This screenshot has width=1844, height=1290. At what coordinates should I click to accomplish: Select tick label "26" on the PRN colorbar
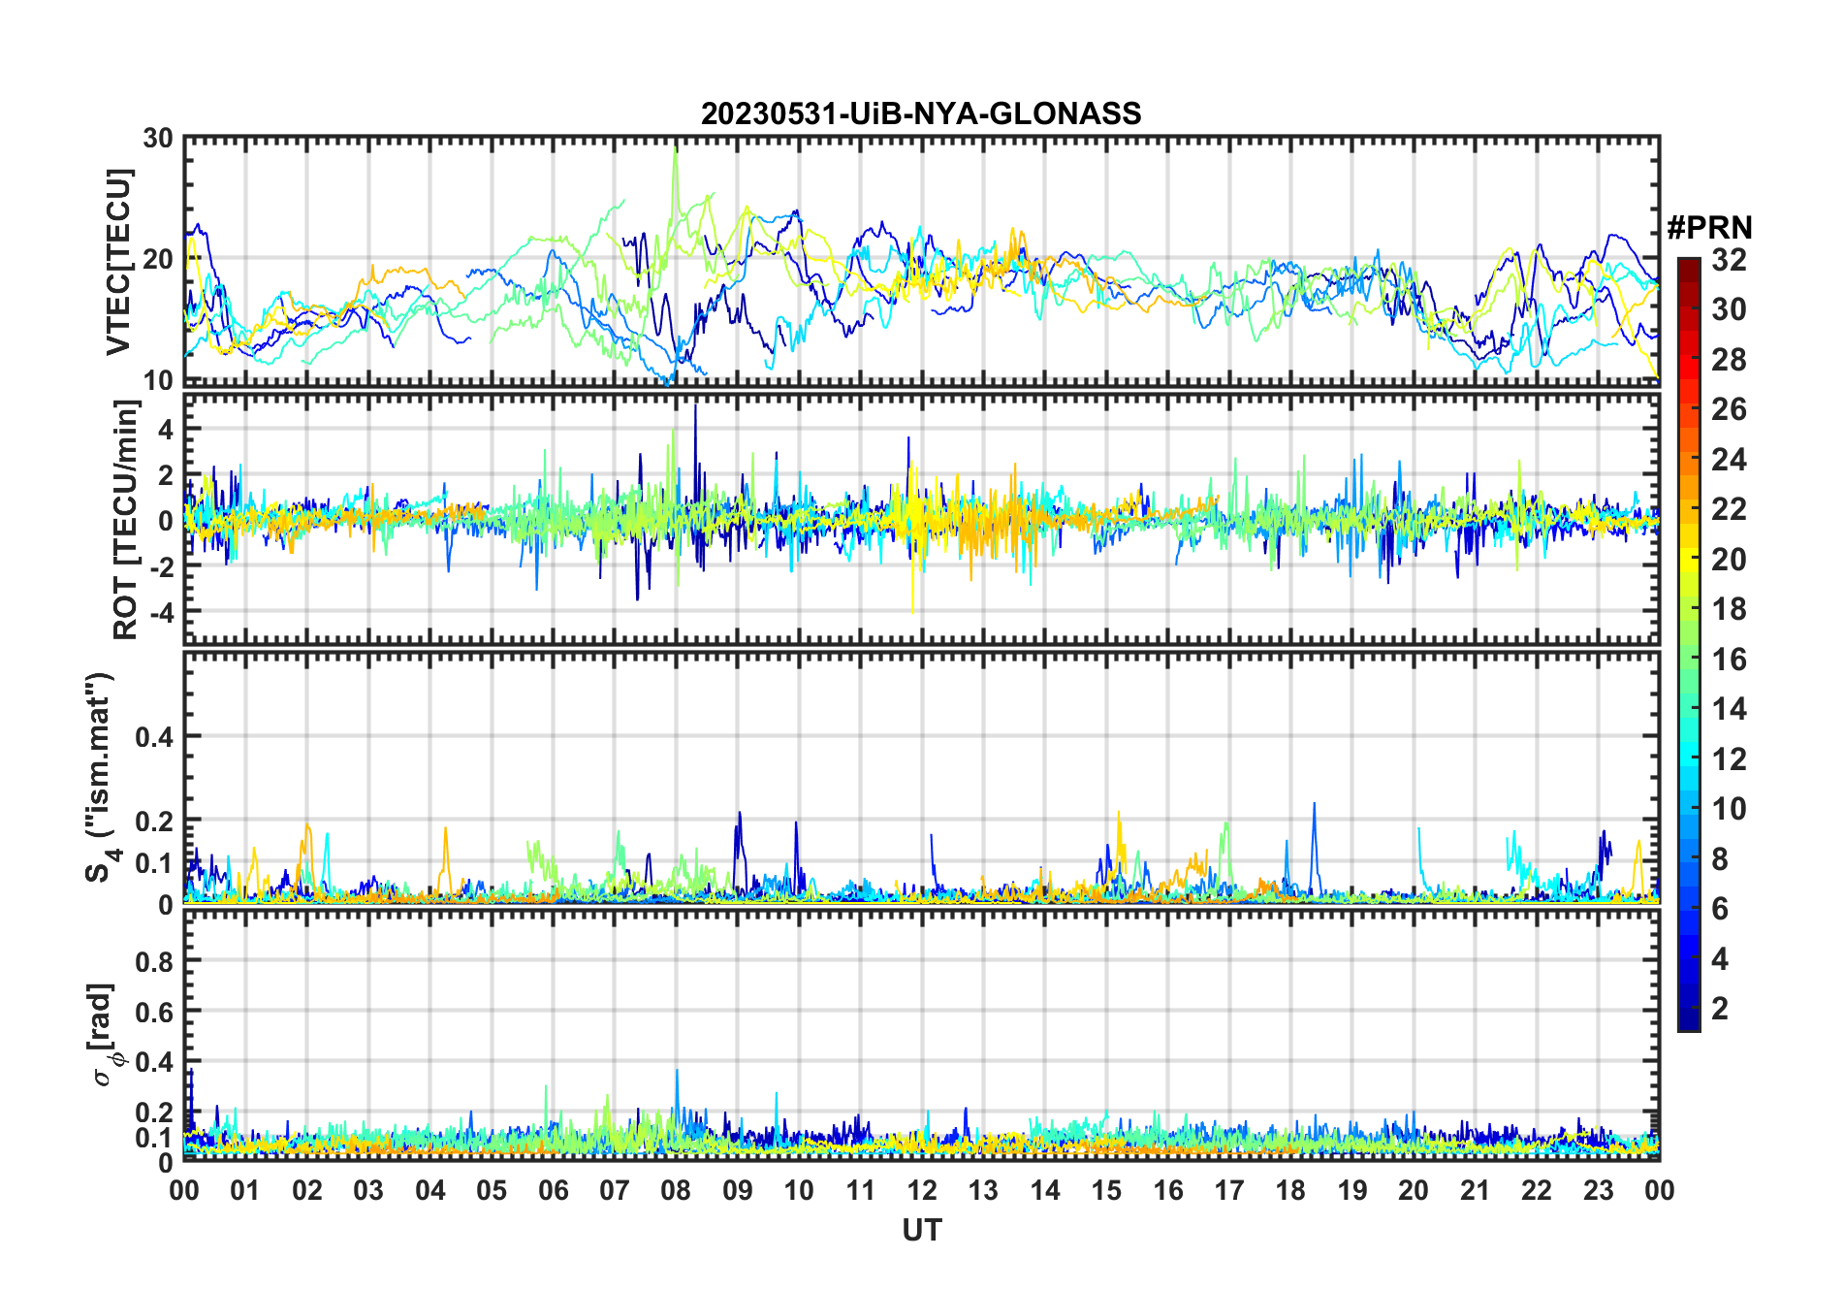[x=1729, y=409]
